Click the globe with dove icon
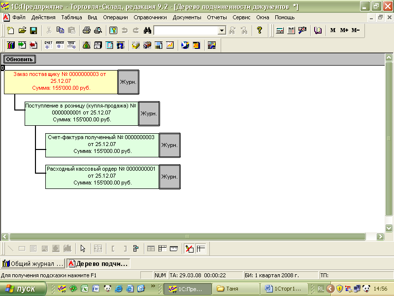 pos(185,45)
